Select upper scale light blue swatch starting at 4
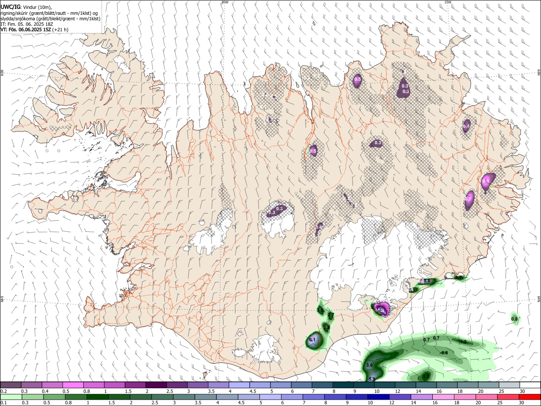Screen dimensions: 541x406 [239, 385]
